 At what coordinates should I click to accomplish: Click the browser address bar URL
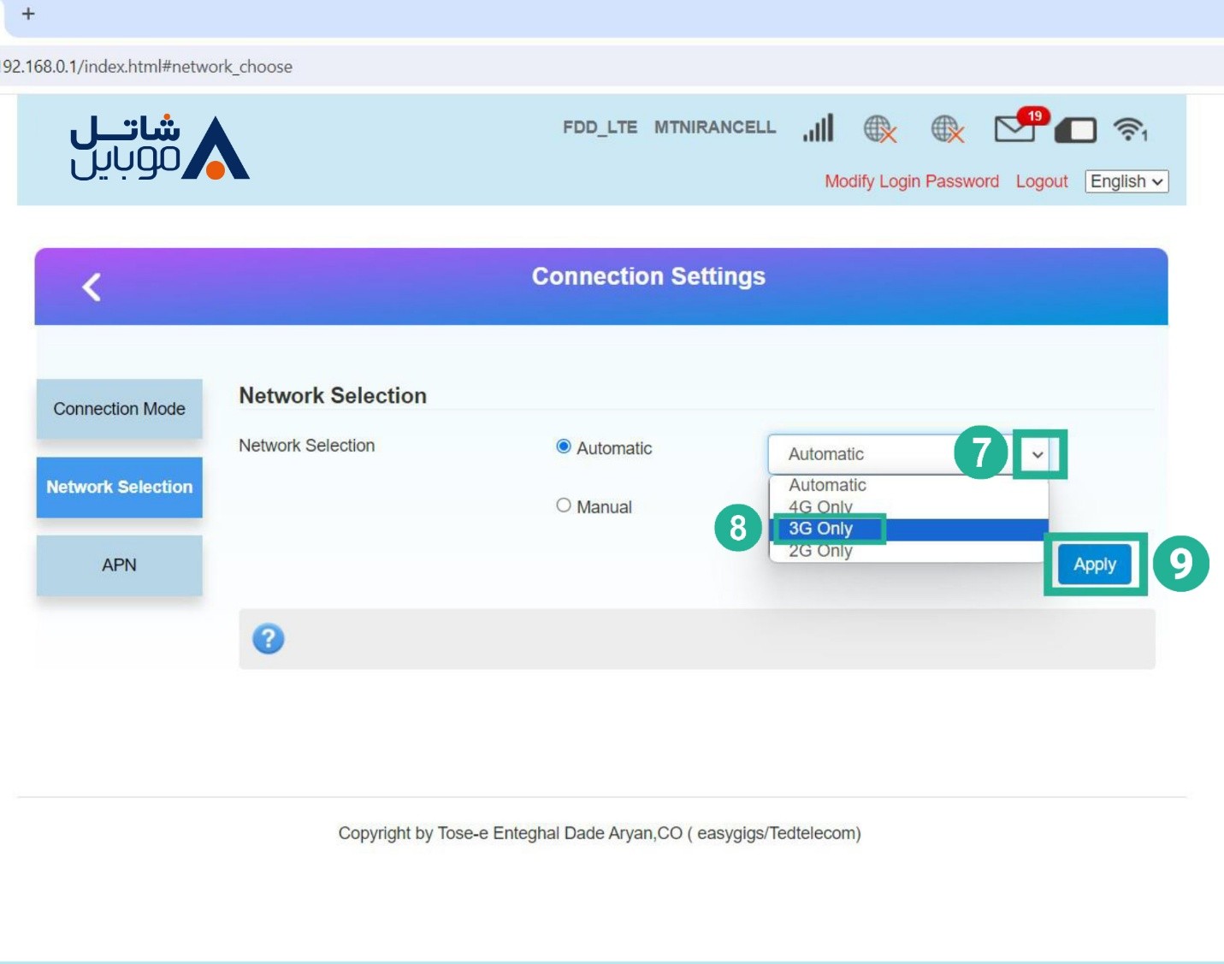147,67
